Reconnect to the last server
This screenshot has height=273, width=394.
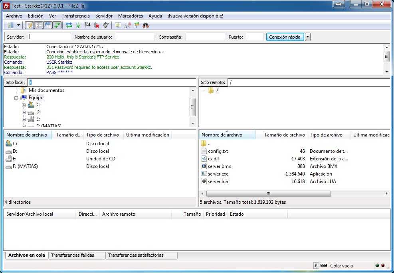tap(106, 25)
